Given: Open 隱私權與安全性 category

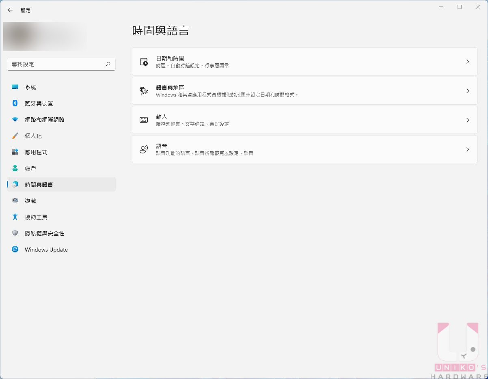Looking at the screenshot, I should (x=61, y=233).
